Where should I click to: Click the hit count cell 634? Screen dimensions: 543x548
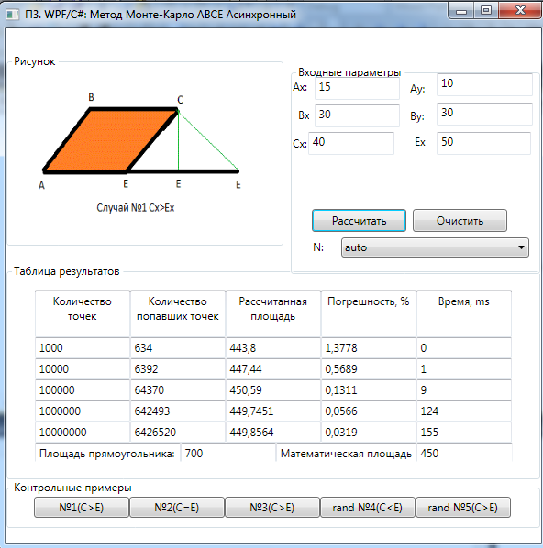[x=178, y=348]
